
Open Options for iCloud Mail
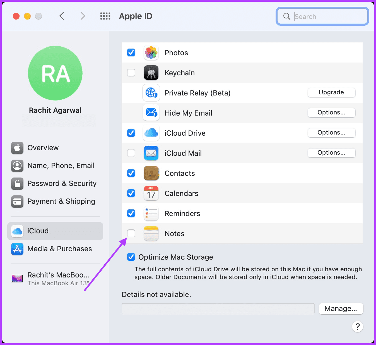click(x=331, y=153)
